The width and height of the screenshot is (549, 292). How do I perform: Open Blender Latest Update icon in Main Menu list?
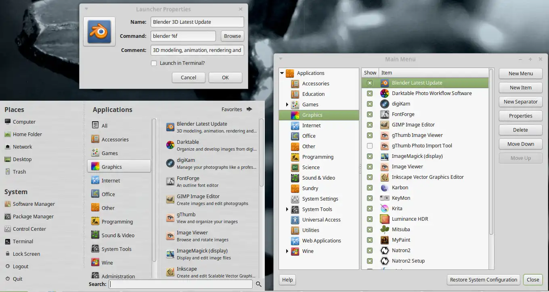(385, 83)
